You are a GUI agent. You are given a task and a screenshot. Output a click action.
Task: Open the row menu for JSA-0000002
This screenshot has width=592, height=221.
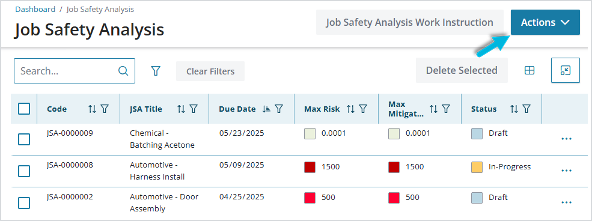click(566, 202)
